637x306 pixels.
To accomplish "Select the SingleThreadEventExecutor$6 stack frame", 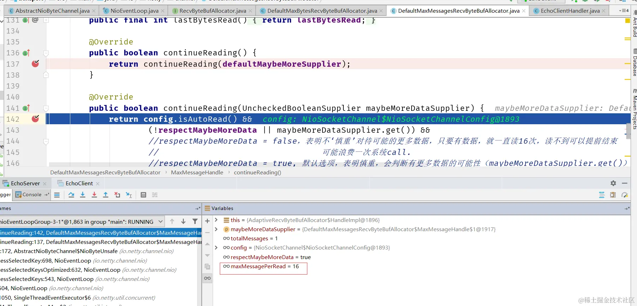I will 100,298.
